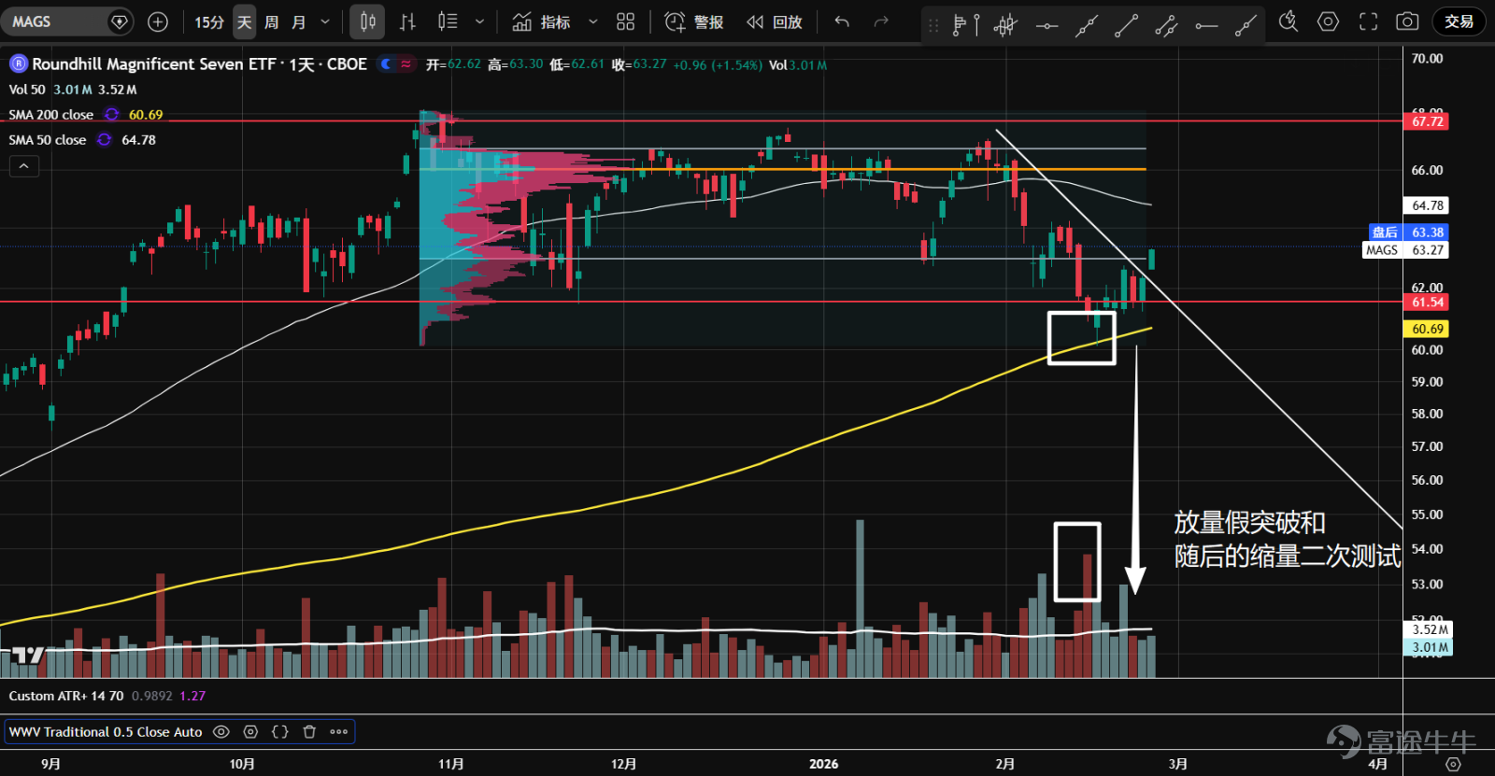
Task: Click the SMA 50 close indicator legend
Action: [48, 140]
